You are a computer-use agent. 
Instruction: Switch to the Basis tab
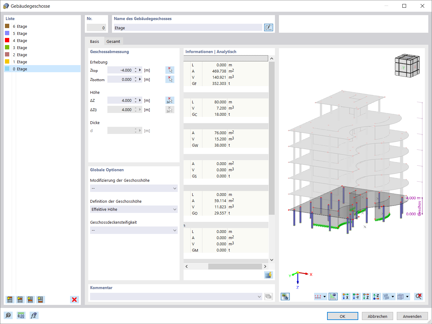(x=95, y=41)
